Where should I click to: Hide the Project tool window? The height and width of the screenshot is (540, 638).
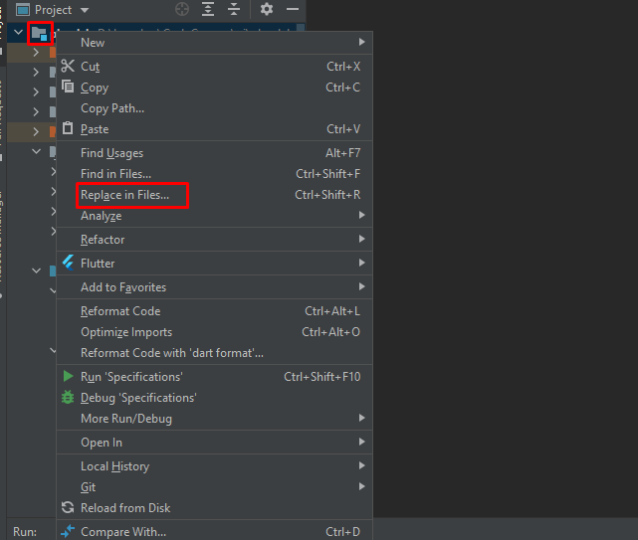(293, 9)
